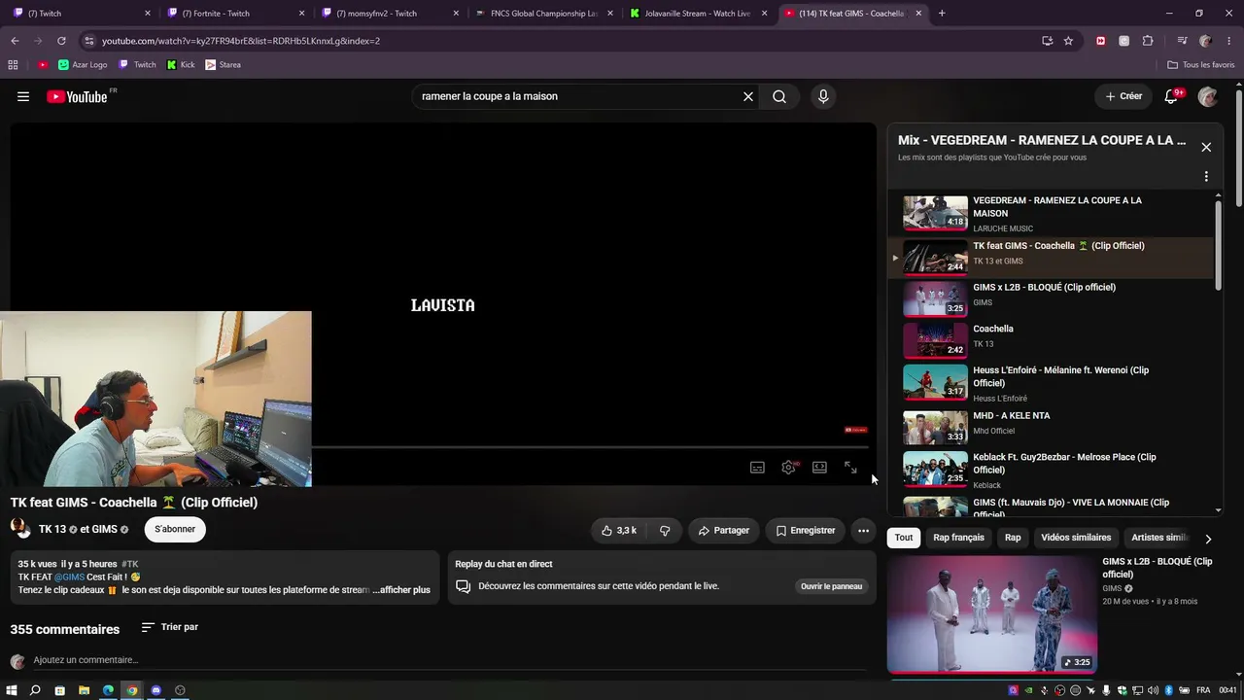Close the Mix playlist panel
The image size is (1244, 700).
point(1206,147)
